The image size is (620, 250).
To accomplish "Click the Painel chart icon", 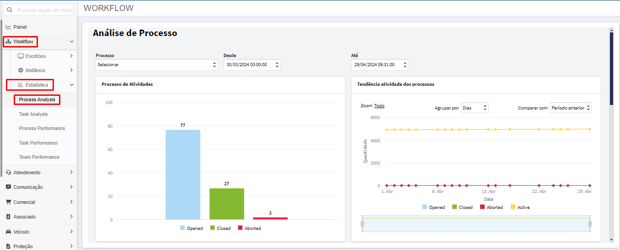I will tap(8, 27).
